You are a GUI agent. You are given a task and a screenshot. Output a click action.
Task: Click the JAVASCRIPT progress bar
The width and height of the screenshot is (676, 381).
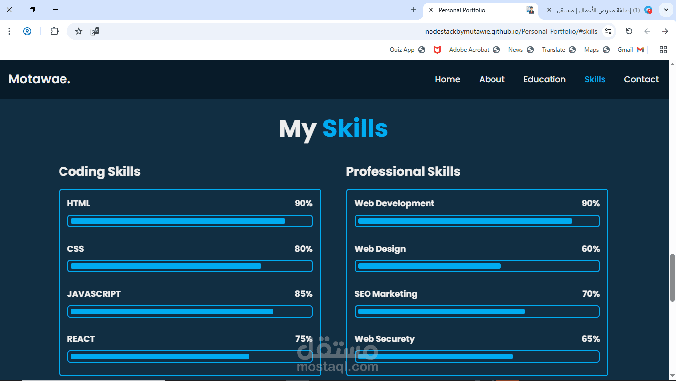click(x=190, y=312)
